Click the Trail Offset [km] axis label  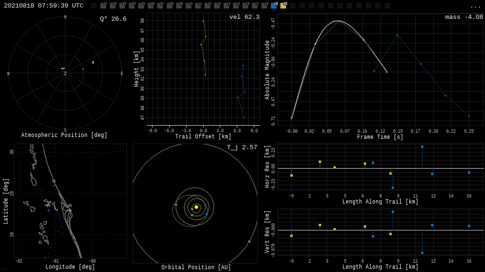click(203, 136)
